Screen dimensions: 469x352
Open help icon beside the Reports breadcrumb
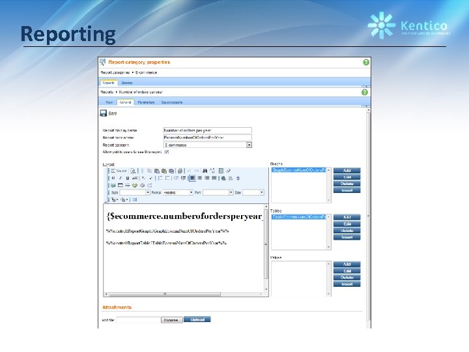(365, 92)
